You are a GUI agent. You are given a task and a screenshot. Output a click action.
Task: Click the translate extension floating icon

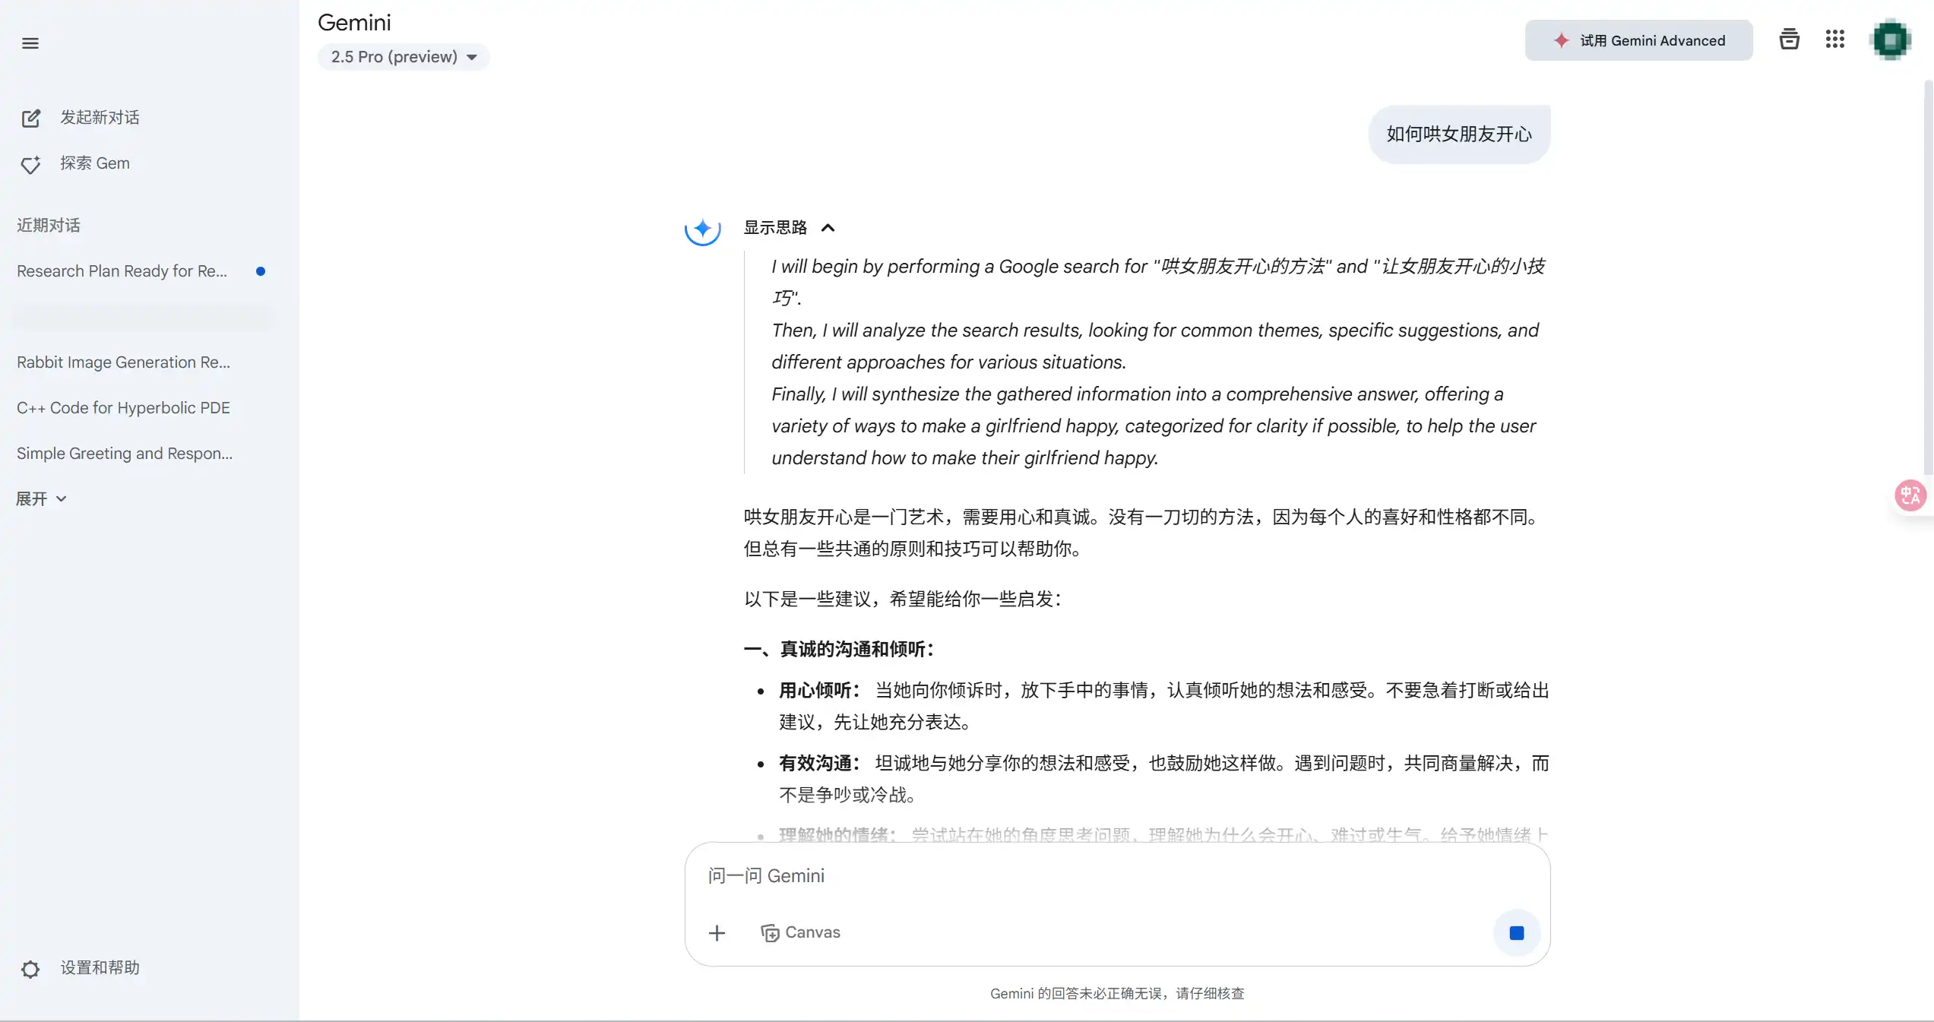[1910, 495]
